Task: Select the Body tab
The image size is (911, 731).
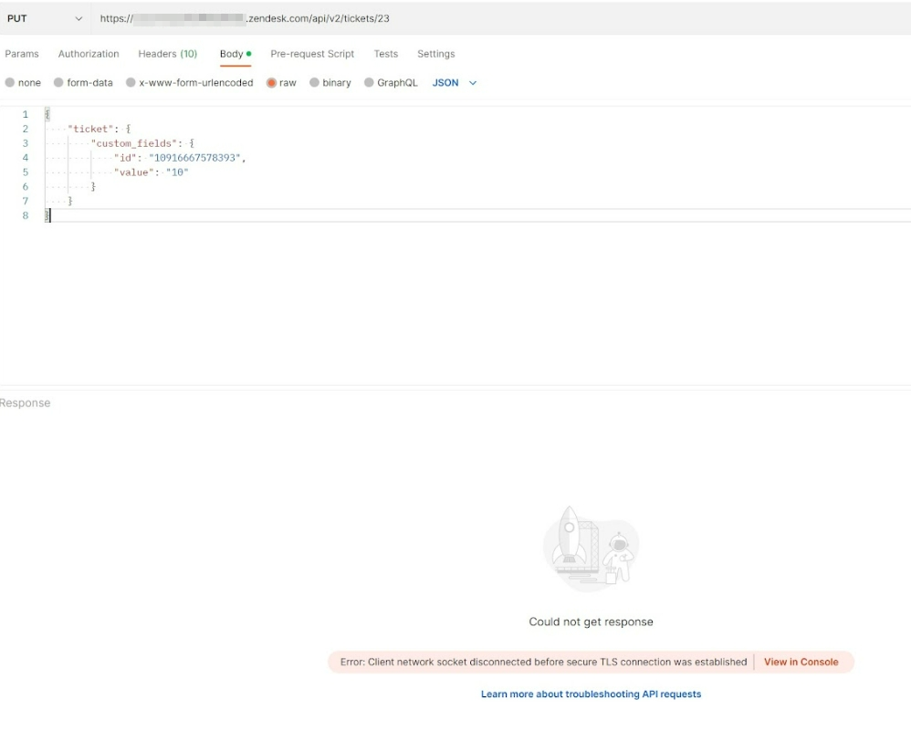Action: (x=232, y=54)
